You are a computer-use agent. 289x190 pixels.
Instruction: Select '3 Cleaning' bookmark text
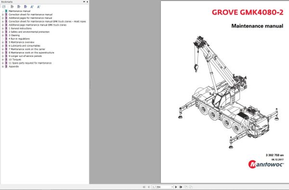pos(14,35)
